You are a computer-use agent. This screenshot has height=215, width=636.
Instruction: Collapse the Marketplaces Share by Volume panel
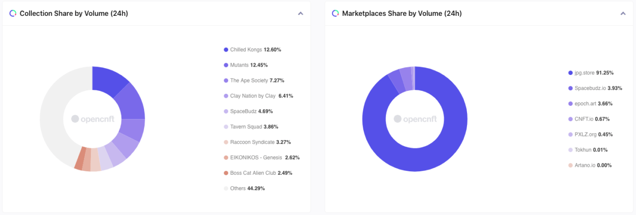(623, 13)
